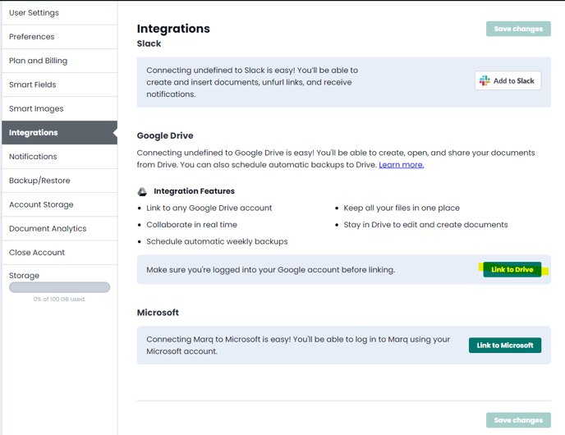Click the Microsoft section heading
This screenshot has width=565, height=435.
158,313
